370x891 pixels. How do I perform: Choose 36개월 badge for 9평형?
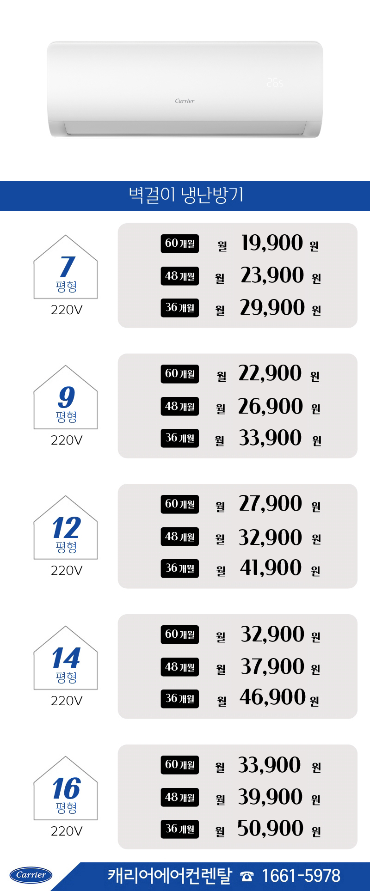(180, 438)
